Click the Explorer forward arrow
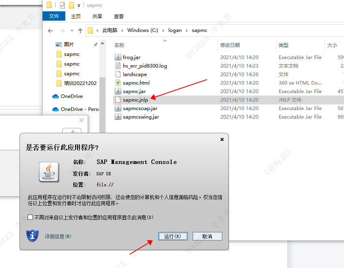The height and width of the screenshot is (268, 344). pos(62,31)
